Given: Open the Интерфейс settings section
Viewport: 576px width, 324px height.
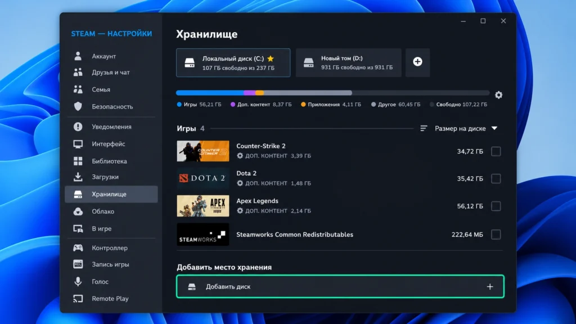Looking at the screenshot, I should click(x=111, y=144).
